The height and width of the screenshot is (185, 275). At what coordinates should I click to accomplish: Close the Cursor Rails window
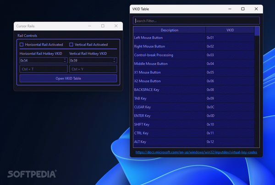[x=116, y=26]
